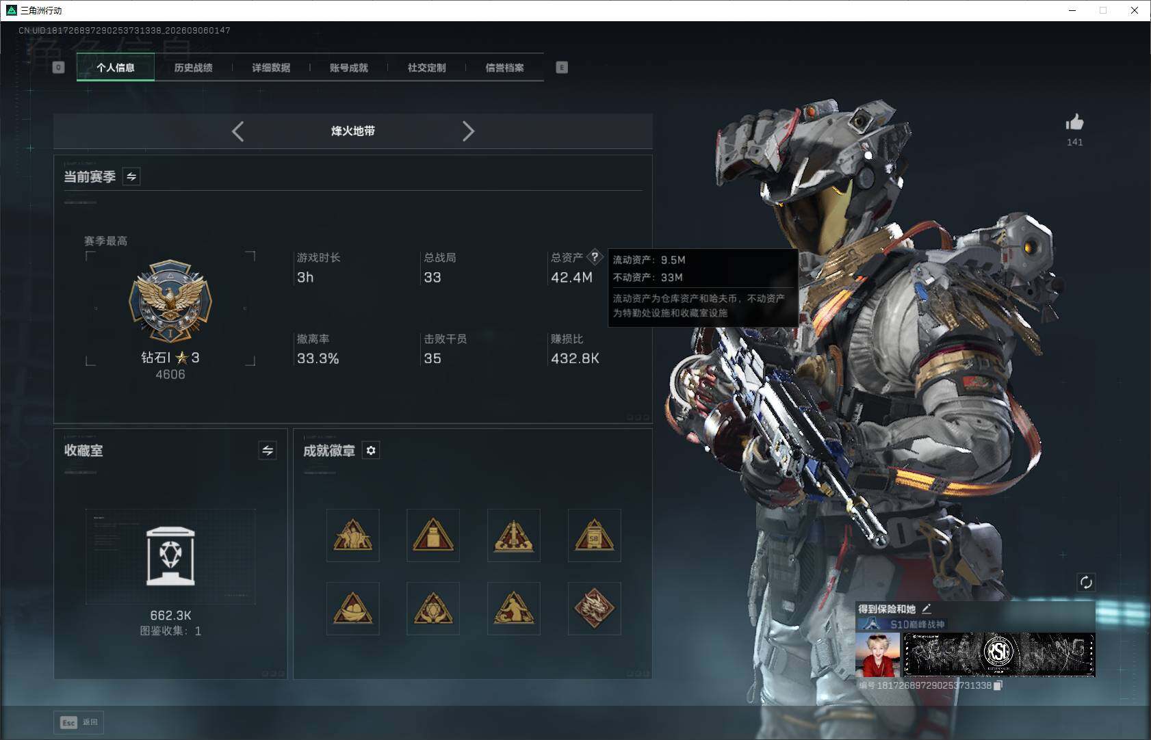Select the S8 achievement badge
The height and width of the screenshot is (740, 1151).
point(594,536)
